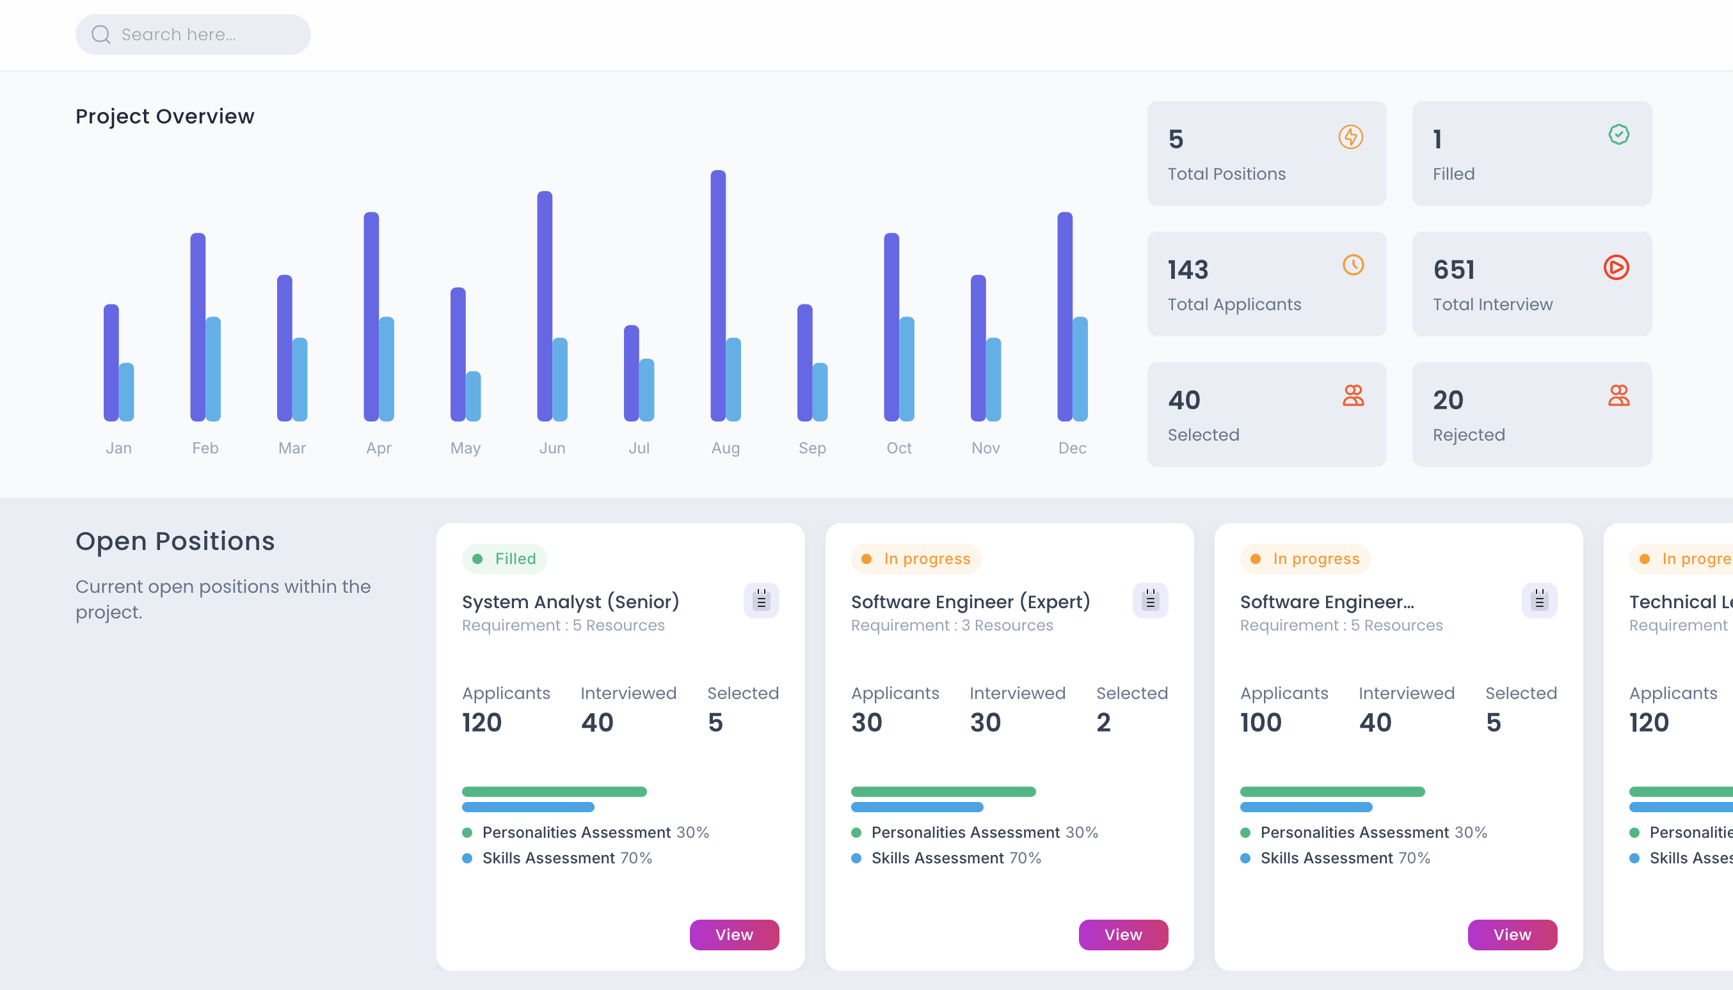Screen dimensions: 1733x990
Task: Click the 'Project Overview' heading
Action: [x=165, y=116]
